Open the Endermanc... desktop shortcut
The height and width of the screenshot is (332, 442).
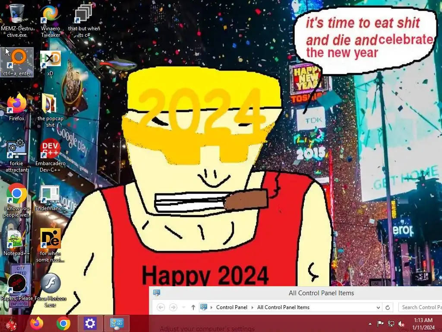pyautogui.click(x=50, y=198)
